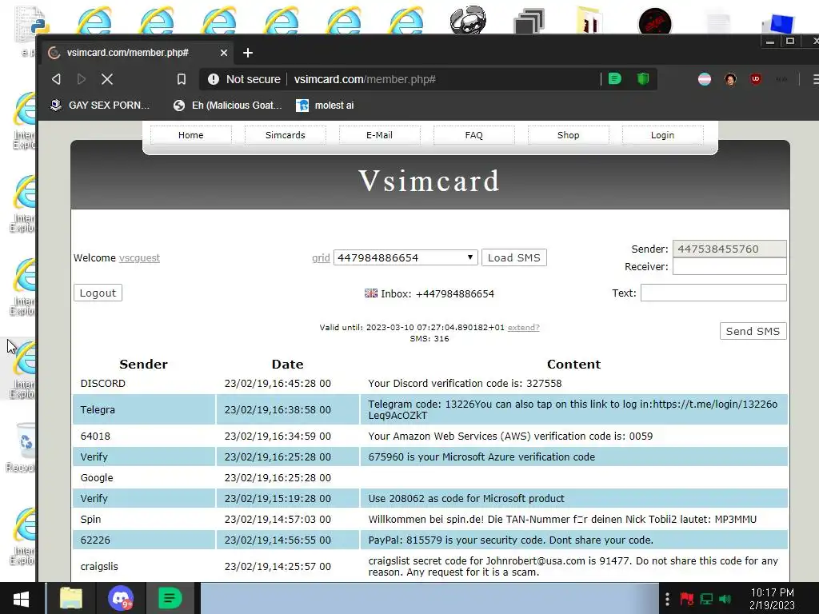
Task: Open the FAQ menu item
Action: tap(473, 135)
